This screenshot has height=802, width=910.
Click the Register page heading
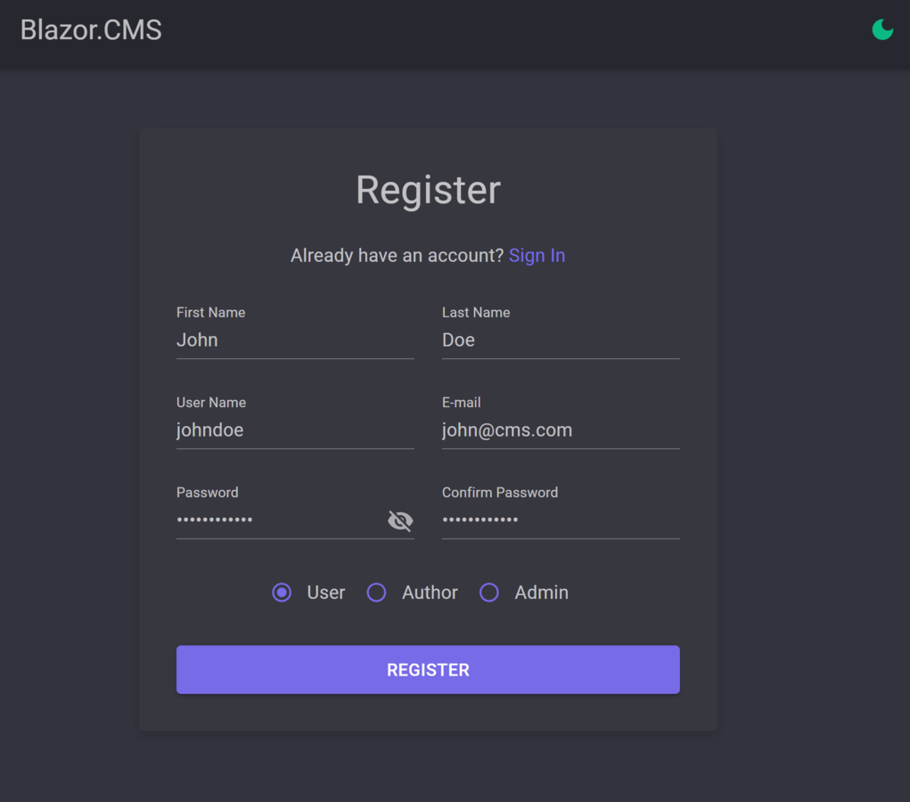click(428, 190)
